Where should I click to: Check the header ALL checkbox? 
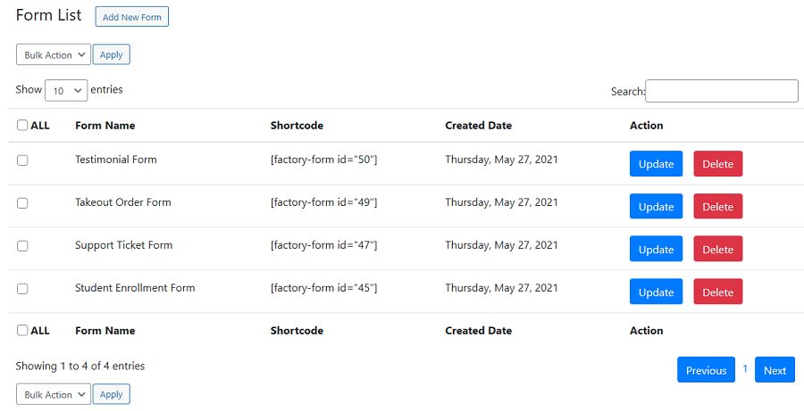tap(22, 126)
